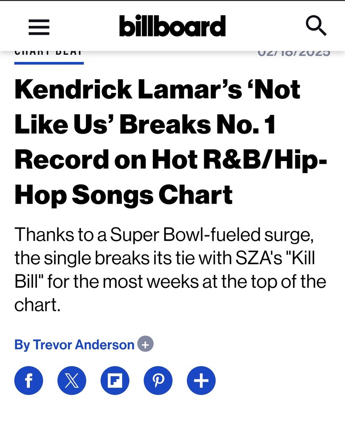Click the "Hop Songs Chart" headline line

(123, 195)
